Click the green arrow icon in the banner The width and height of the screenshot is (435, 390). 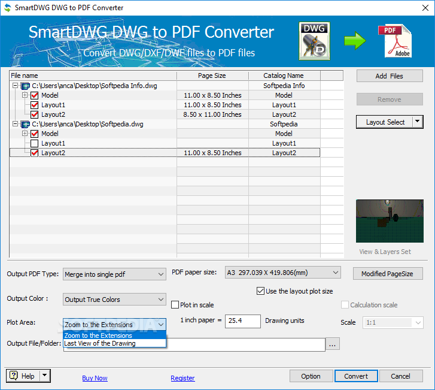pos(355,41)
